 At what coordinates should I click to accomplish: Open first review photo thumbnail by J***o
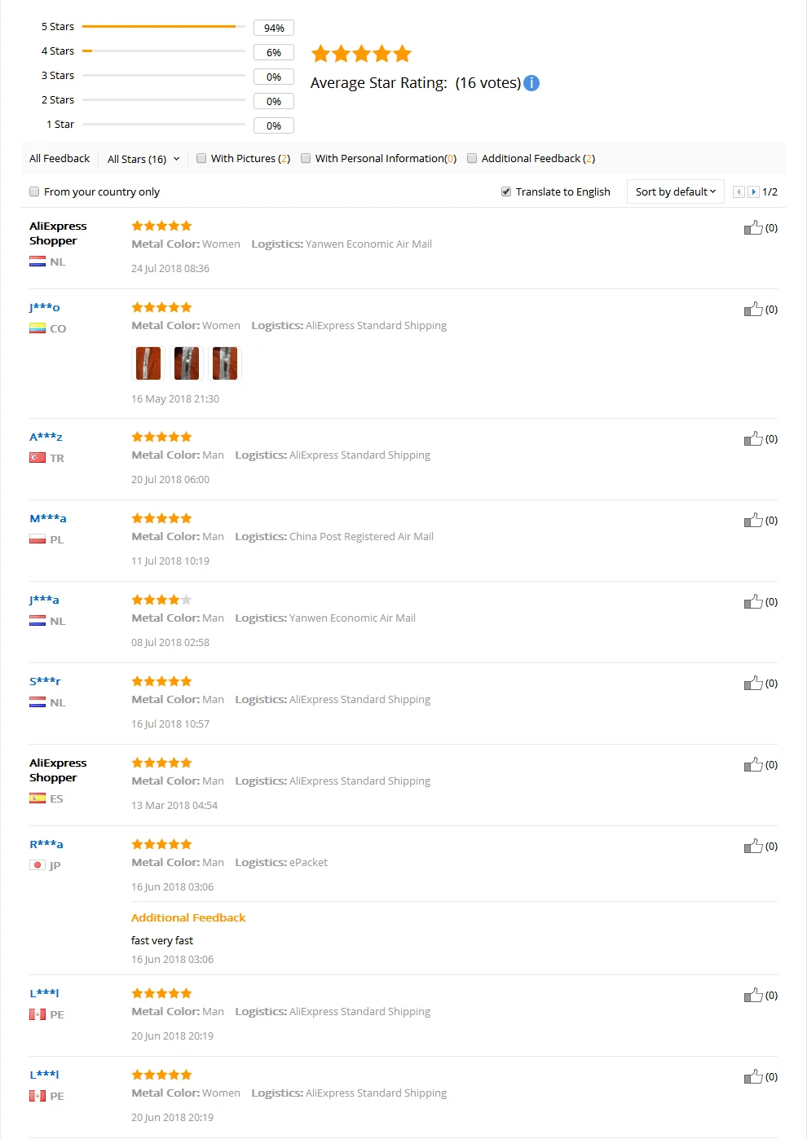(x=148, y=363)
